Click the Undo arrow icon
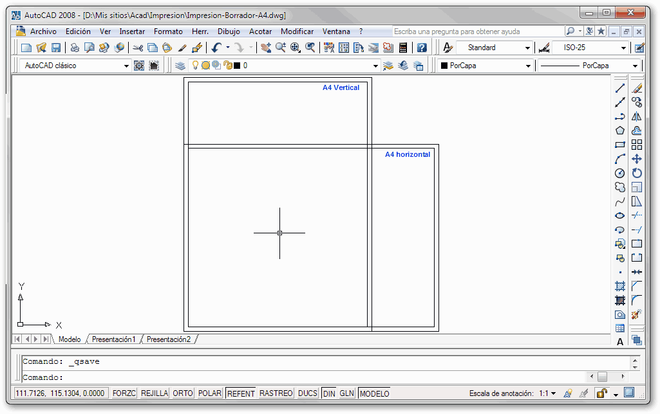 [216, 48]
